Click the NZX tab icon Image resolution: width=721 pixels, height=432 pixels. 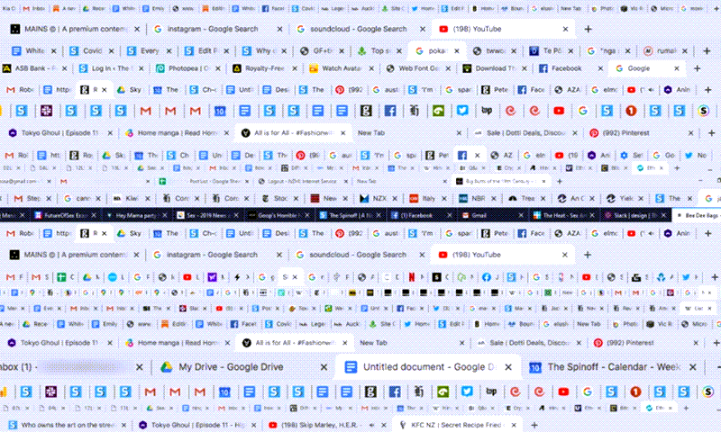(x=364, y=198)
